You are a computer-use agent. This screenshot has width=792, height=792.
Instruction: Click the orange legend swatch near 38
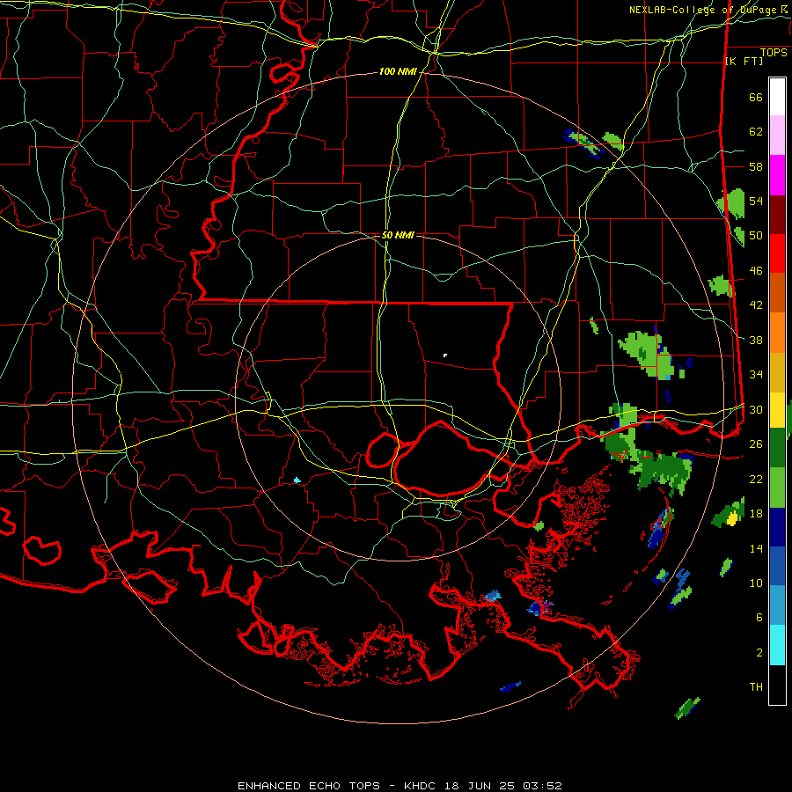[777, 333]
